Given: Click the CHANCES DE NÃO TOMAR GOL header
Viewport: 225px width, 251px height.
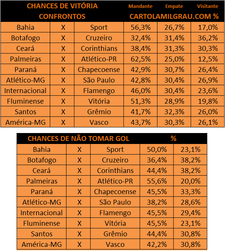Looking at the screenshot, I should click(78, 138).
